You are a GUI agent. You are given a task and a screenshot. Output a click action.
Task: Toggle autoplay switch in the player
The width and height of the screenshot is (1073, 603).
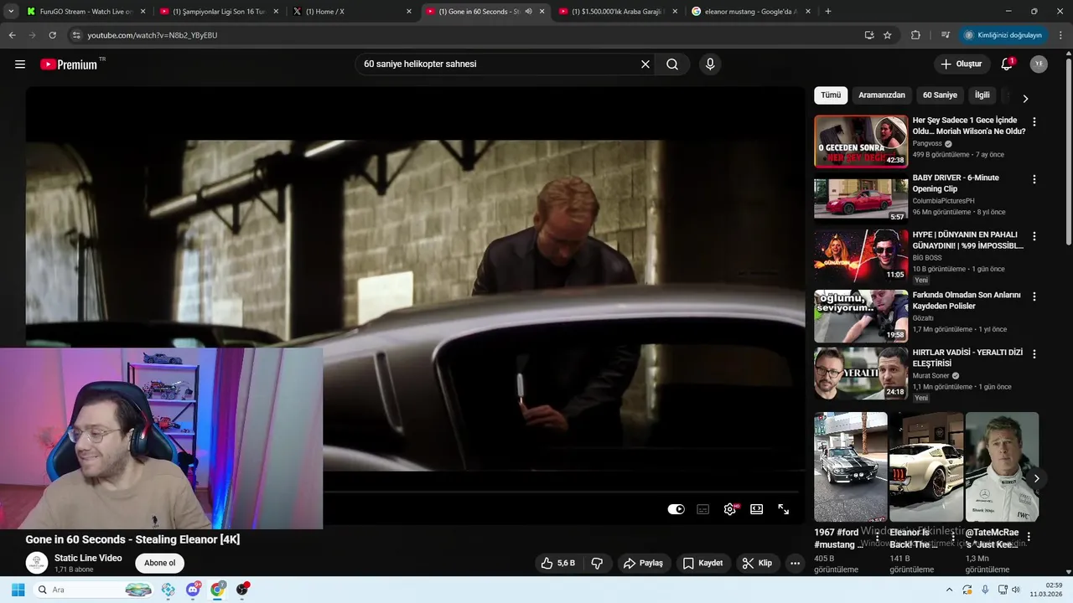[x=676, y=509]
